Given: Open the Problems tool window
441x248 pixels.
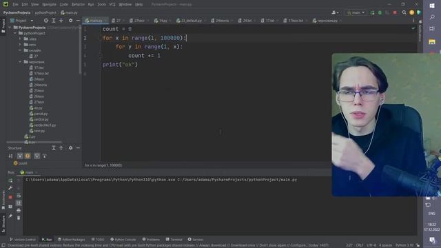Looking at the screenshot, I should [151, 240].
